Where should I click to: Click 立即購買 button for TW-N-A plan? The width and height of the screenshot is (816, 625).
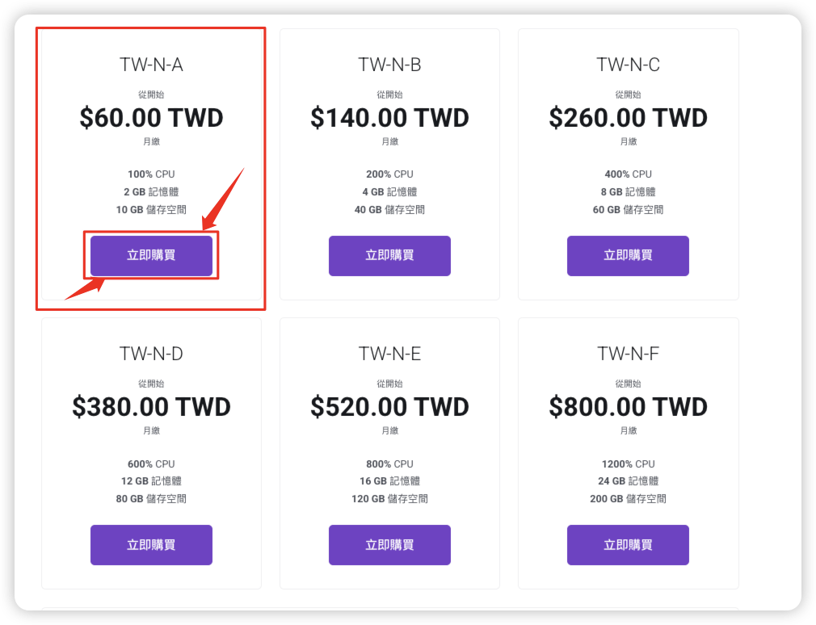[x=151, y=255]
